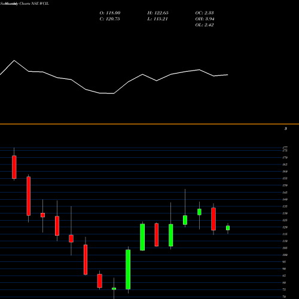Click the 'OC: 2.33' reading
The width and height of the screenshot is (299, 299).
point(205,13)
